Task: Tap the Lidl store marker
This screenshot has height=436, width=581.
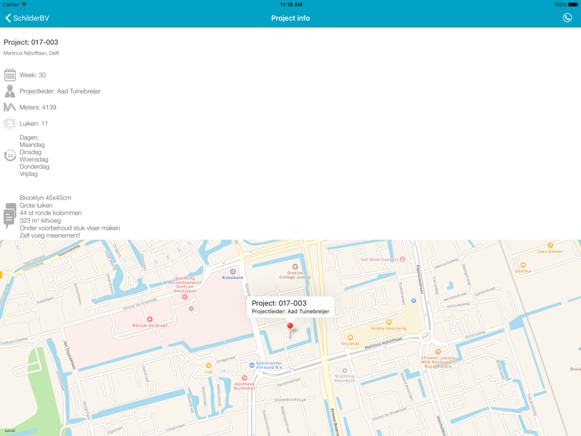Action: tap(209, 366)
